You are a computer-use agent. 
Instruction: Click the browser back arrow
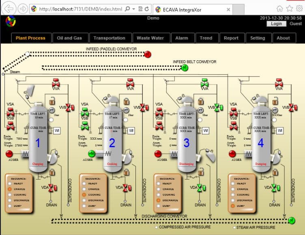(9, 9)
